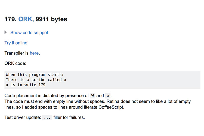The width and height of the screenshot is (204, 136).
Task: Click the "x is to write 179" code line
Action: click(26, 85)
